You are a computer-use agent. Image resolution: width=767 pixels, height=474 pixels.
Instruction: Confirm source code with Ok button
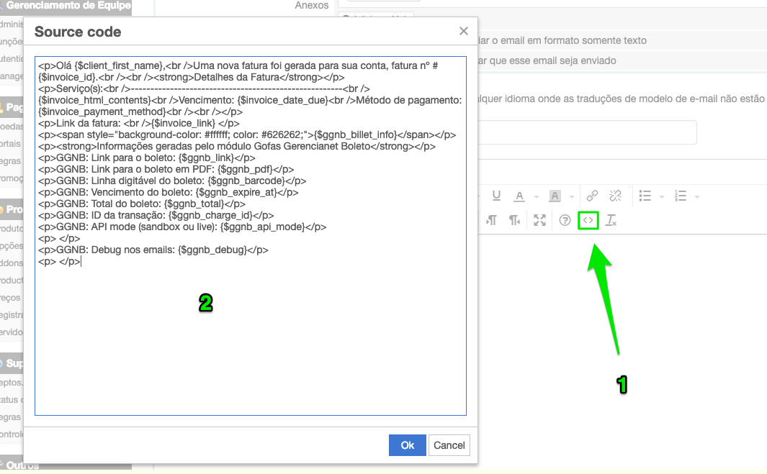[408, 445]
